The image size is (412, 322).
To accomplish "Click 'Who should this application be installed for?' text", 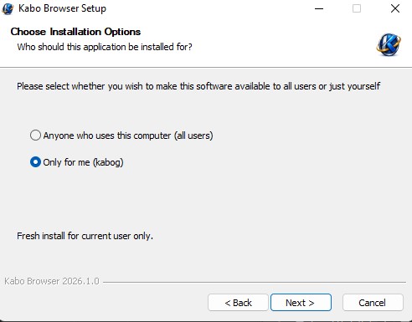I will [105, 47].
